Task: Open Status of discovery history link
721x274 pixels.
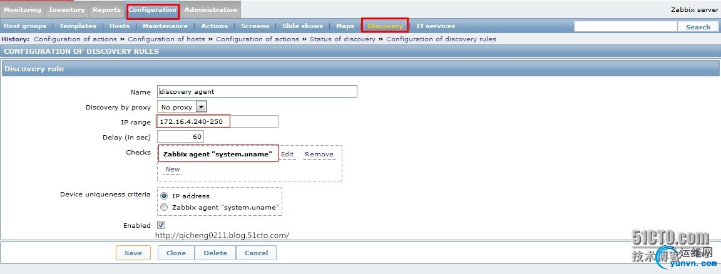Action: (x=342, y=39)
